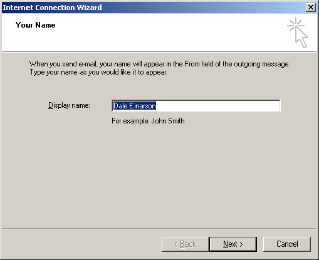Screen dimensions: 319x260
Task: Click the From field instruction sentence
Action: pos(160,64)
